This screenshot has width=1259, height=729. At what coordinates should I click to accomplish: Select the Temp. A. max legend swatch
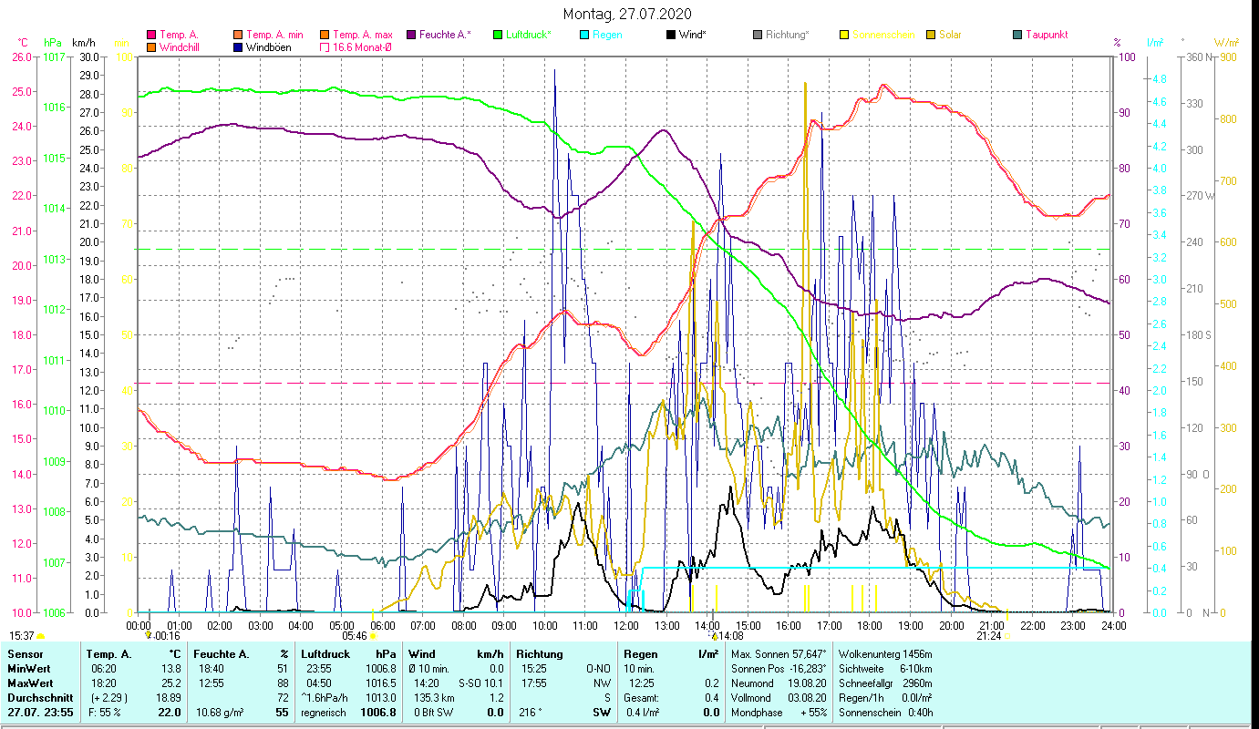(x=324, y=35)
